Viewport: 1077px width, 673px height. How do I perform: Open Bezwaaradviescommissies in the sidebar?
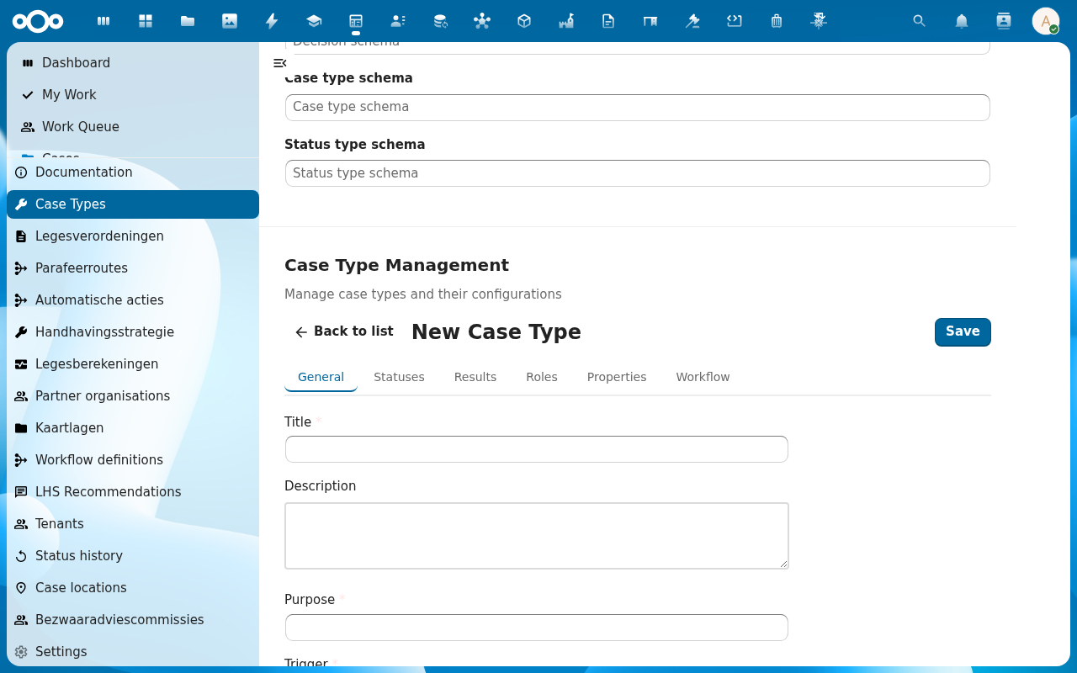click(x=133, y=620)
